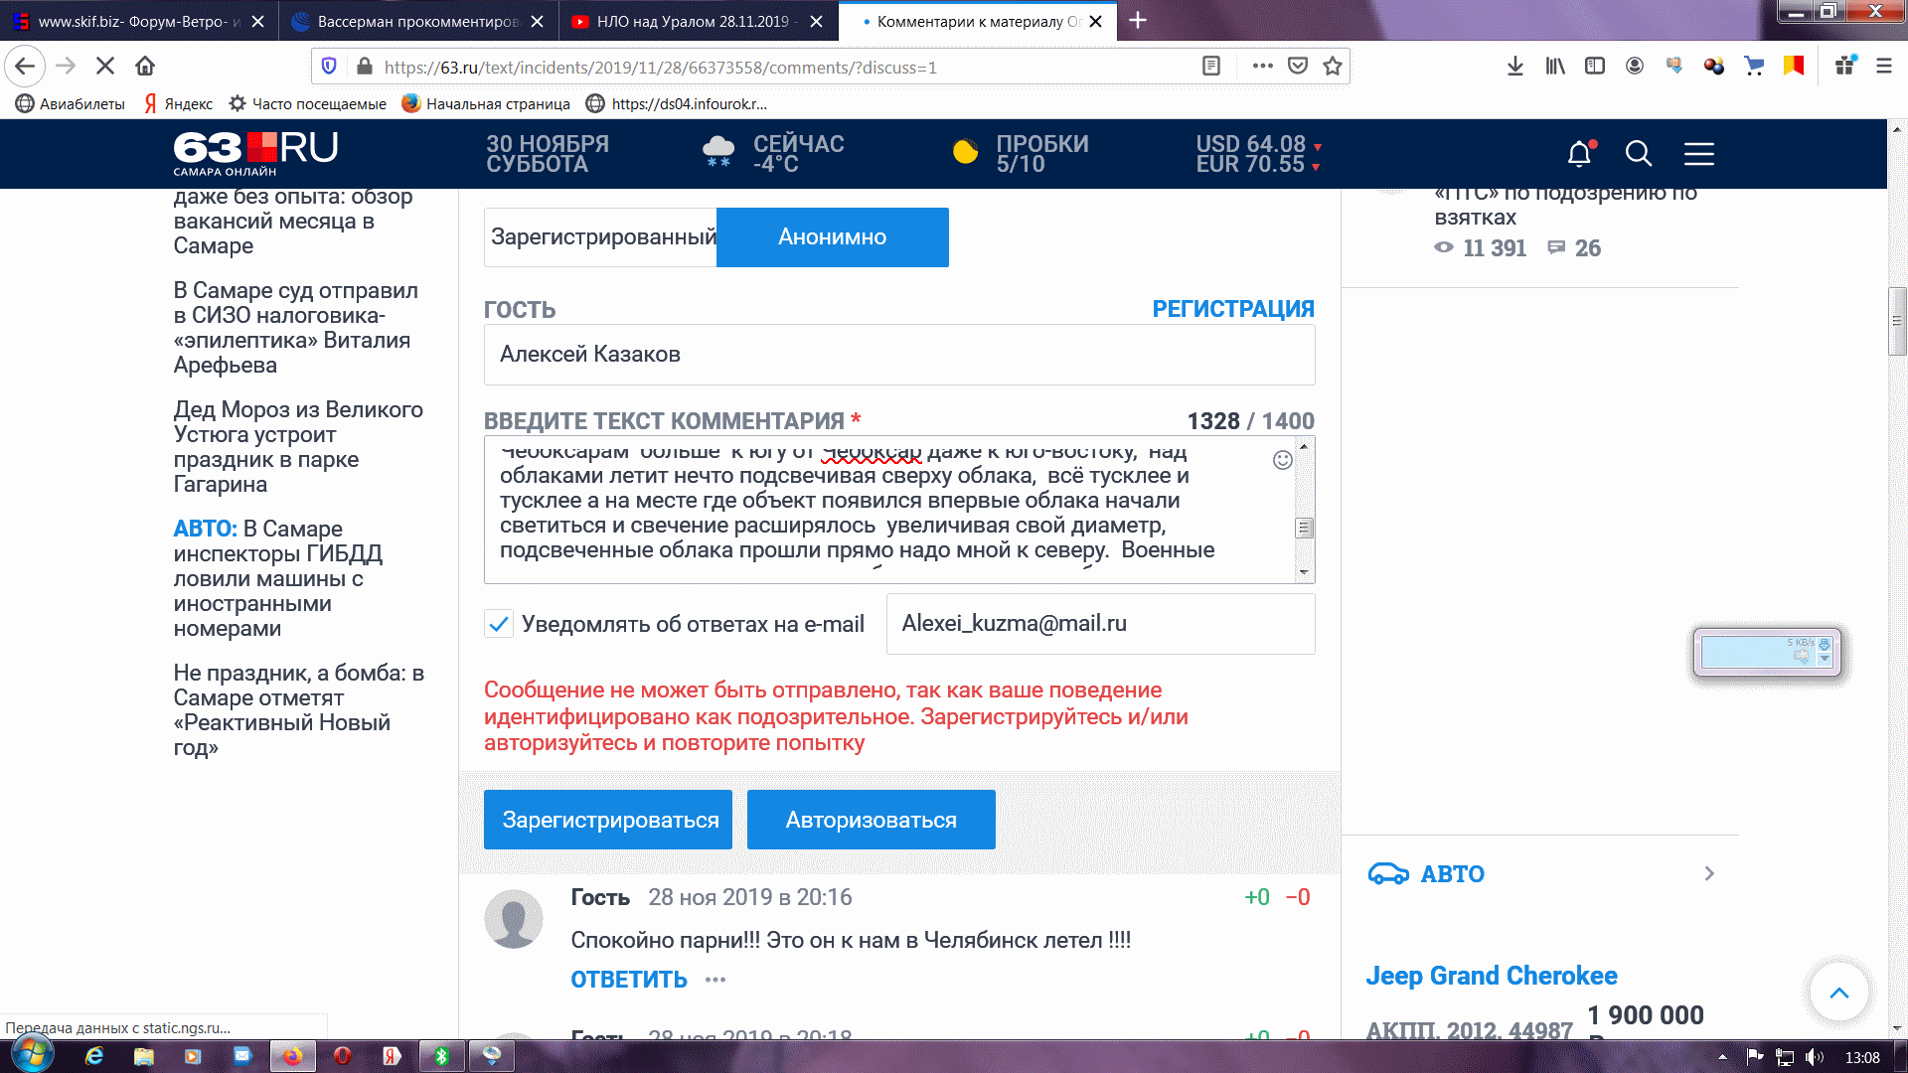This screenshot has height=1073, width=1908.
Task: Stop page loading with X button
Action: [105, 67]
